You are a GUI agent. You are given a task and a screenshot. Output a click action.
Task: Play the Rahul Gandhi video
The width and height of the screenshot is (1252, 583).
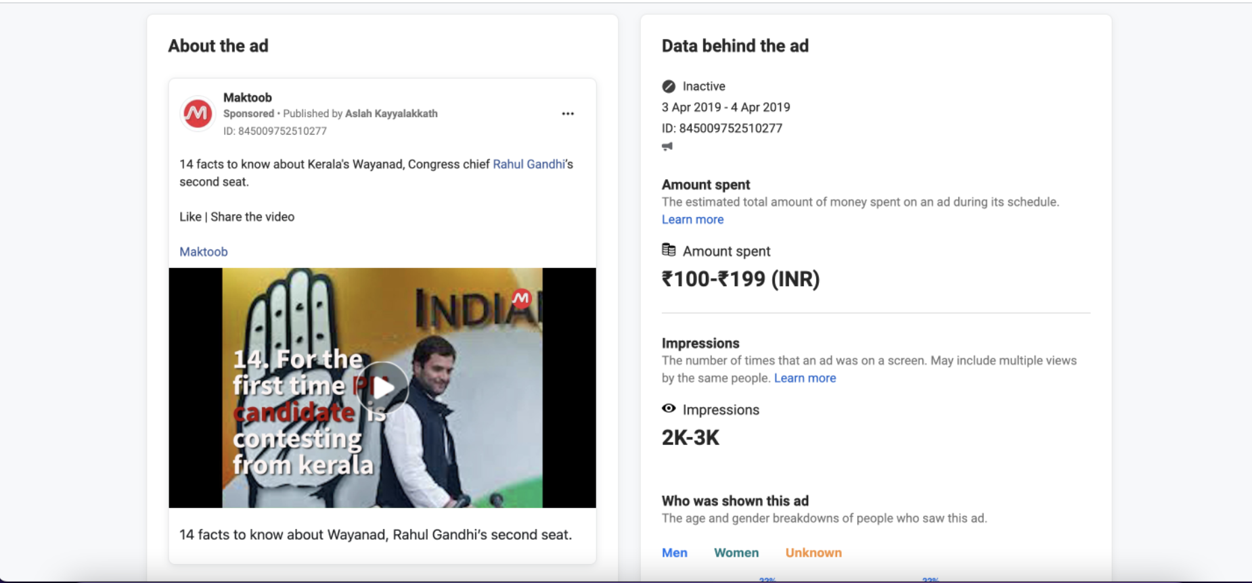click(x=382, y=388)
